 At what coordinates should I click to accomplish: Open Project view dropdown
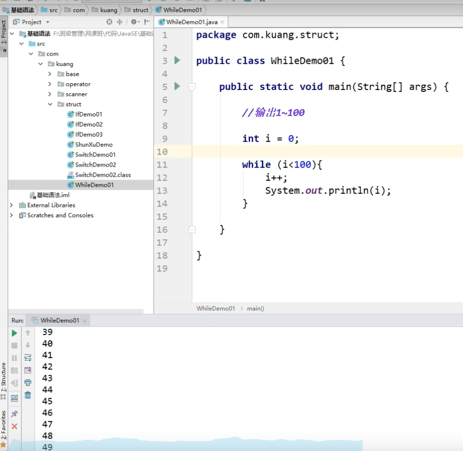(47, 22)
